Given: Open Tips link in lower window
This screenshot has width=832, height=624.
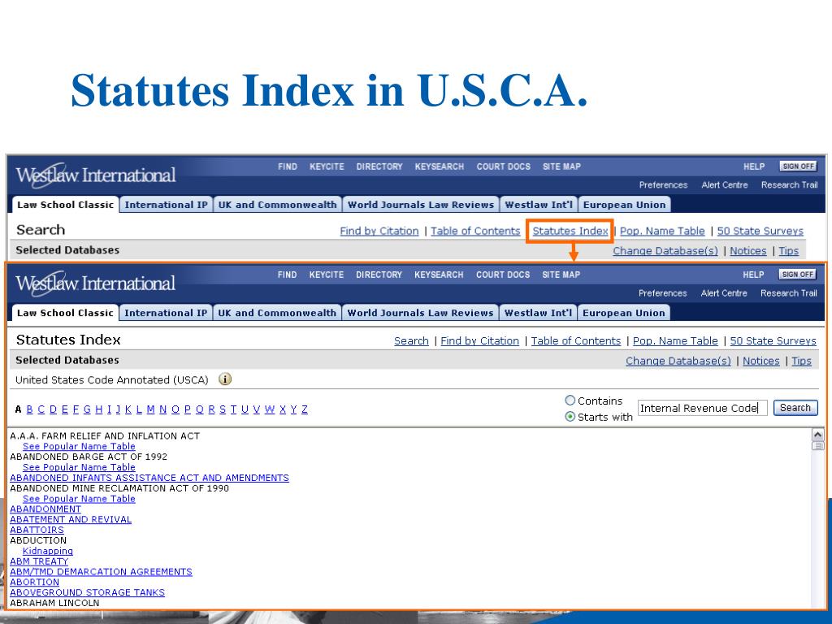Looking at the screenshot, I should tap(801, 362).
